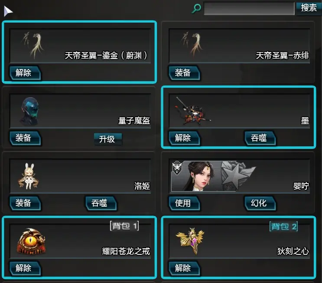
Task: Click 吞噬 button under 洛姬
Action: [101, 203]
